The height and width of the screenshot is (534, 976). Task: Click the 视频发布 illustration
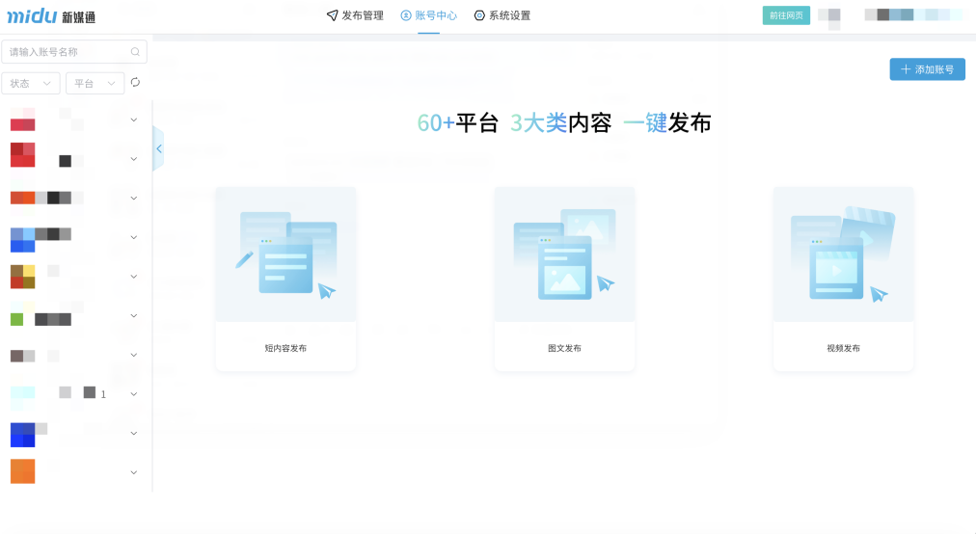click(x=843, y=254)
